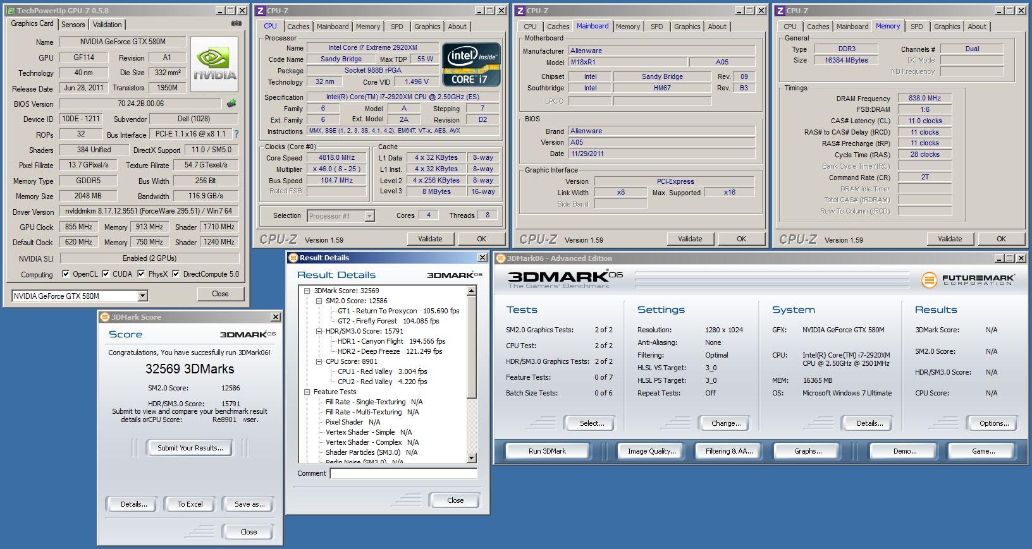Click the Intel Core i7 logo in CPU-Z
1032x549 pixels.
471,64
